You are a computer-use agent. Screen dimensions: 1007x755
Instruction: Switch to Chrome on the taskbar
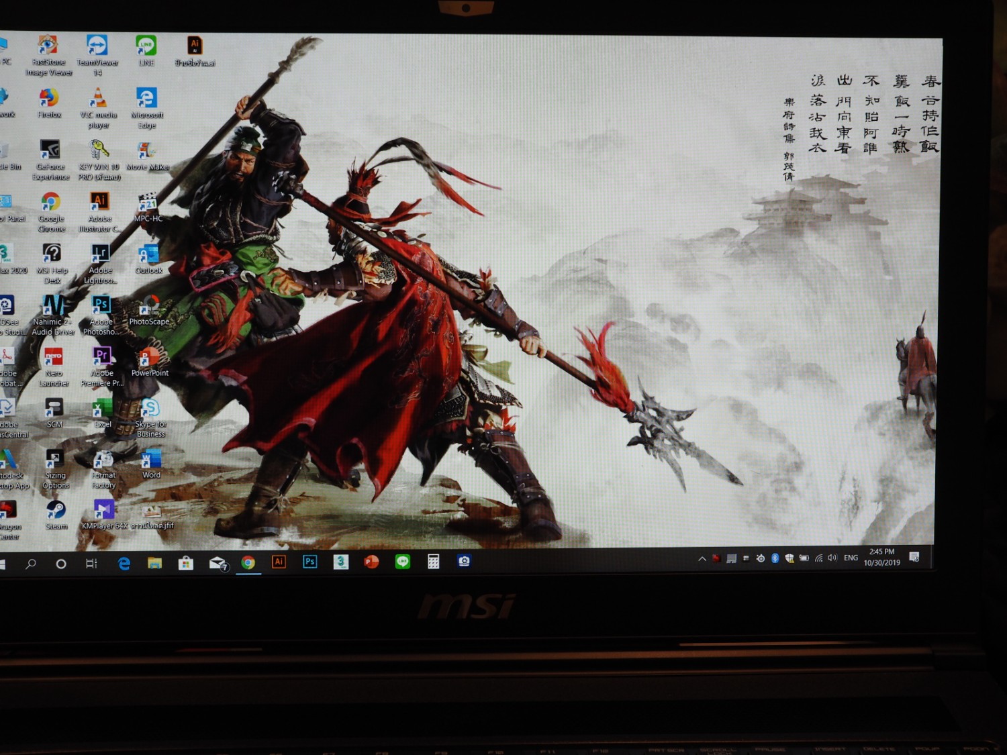coord(248,562)
